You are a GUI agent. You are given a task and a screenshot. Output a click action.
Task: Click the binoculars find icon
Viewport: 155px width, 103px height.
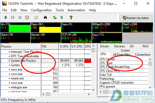tap(45, 18)
